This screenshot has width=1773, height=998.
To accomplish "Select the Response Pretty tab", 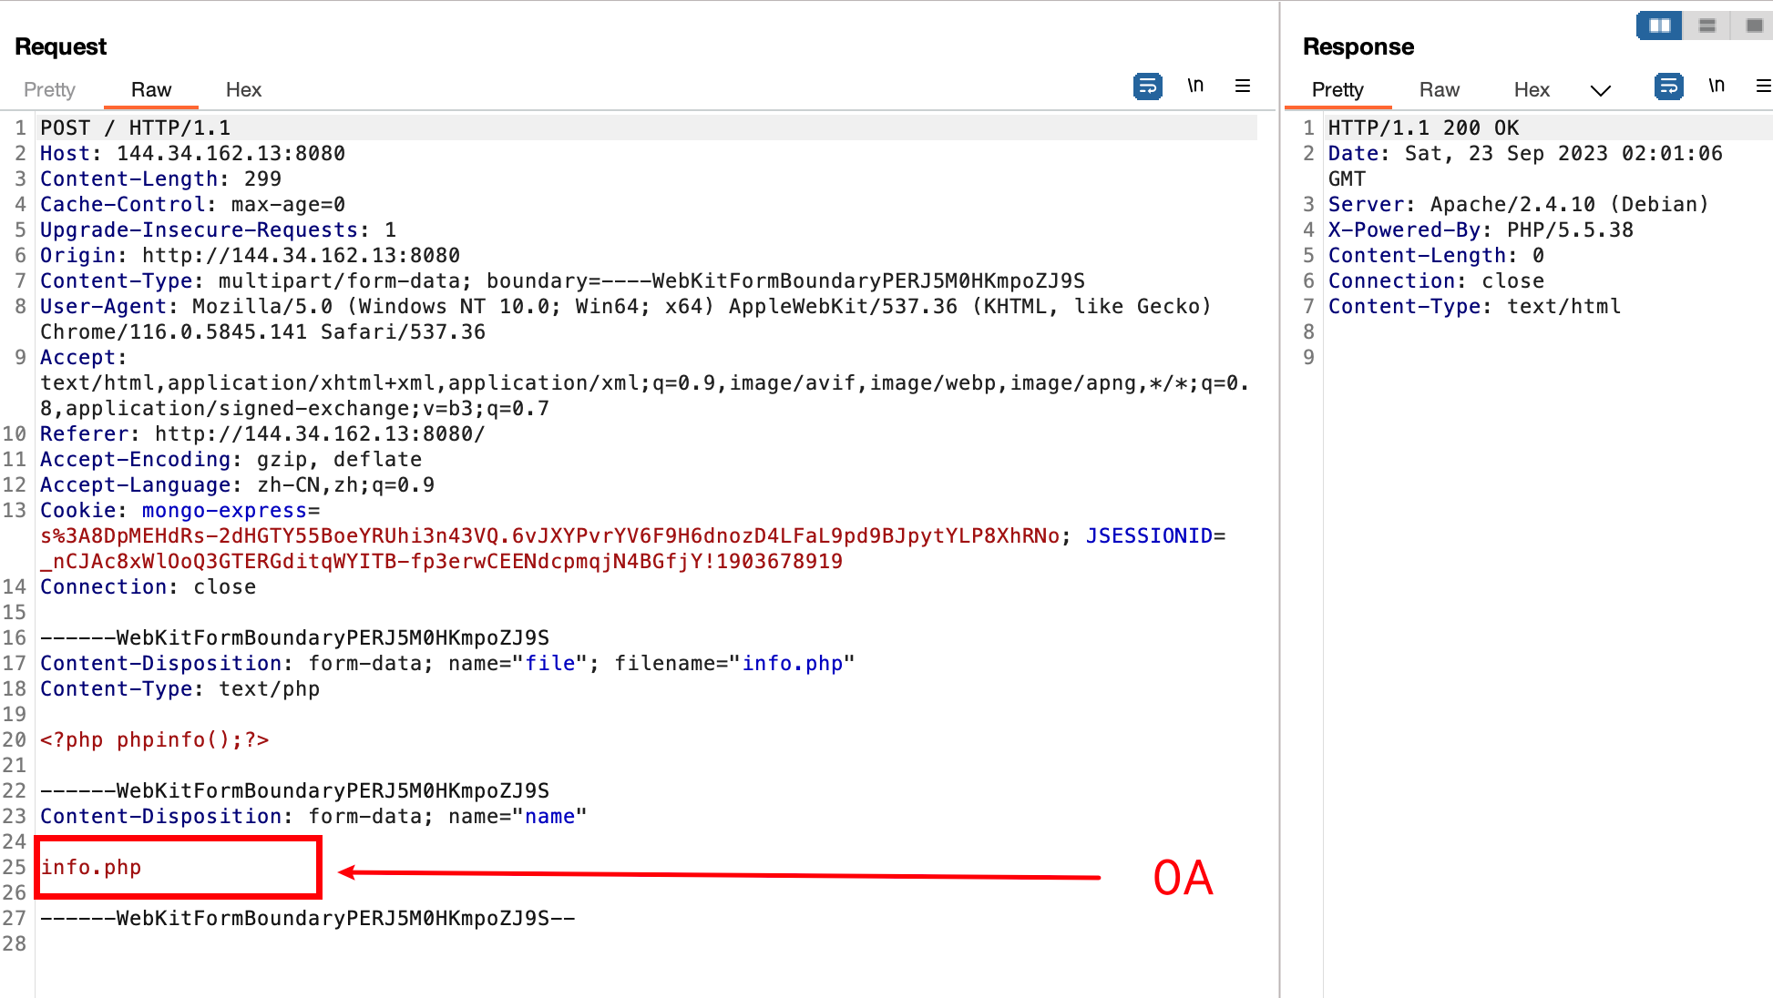I will [1337, 90].
